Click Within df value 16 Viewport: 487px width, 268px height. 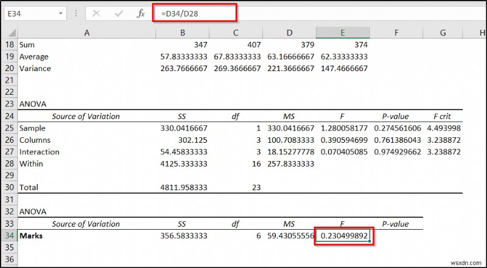pos(256,163)
